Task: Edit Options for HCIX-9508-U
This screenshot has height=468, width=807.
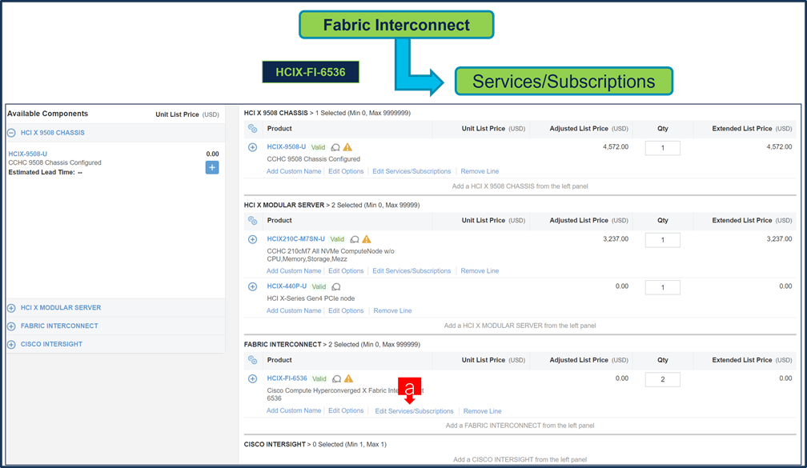Action: tap(346, 171)
